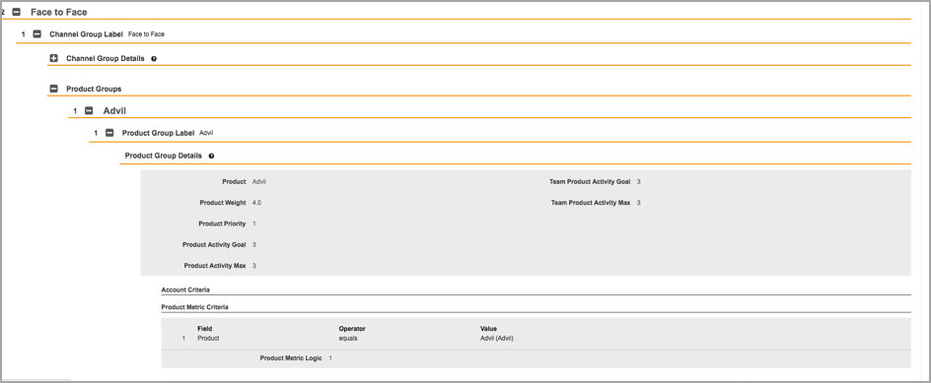Viewport: 931px width, 383px height.
Task: Click the Product Weight value 4.0
Action: [x=256, y=203]
